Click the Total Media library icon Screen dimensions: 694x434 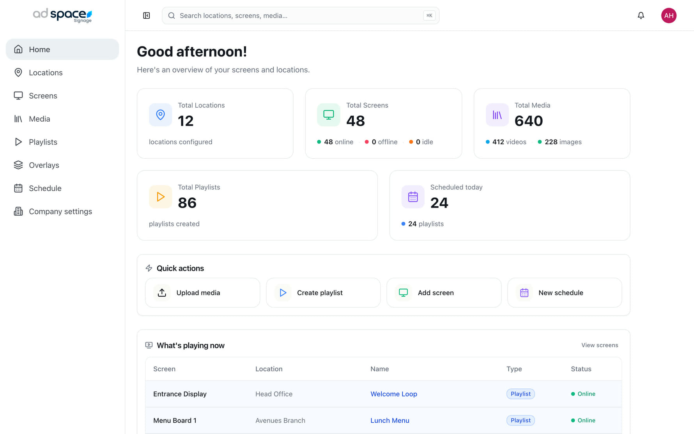[497, 115]
